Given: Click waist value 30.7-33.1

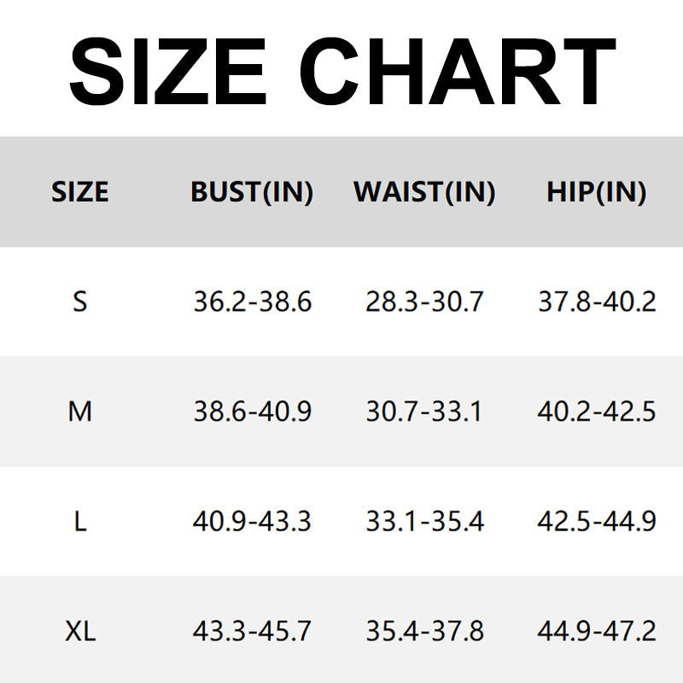Looking at the screenshot, I should click(x=424, y=412).
